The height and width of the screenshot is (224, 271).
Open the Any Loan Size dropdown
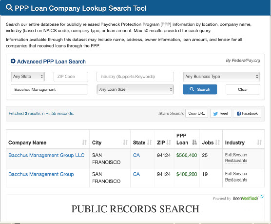click(x=135, y=89)
